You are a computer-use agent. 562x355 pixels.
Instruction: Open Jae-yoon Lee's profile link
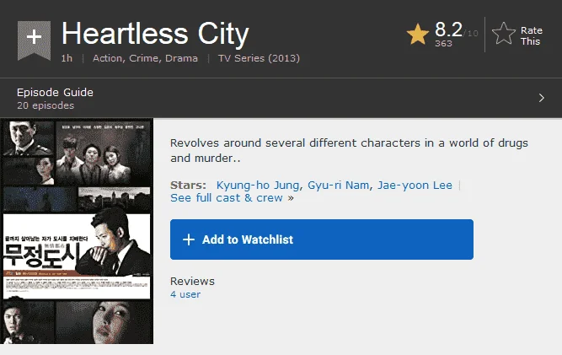415,185
